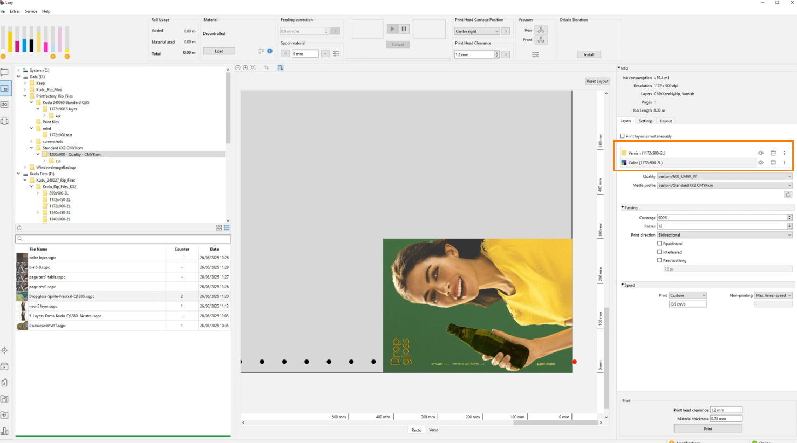Screen dimensions: 797x443
Task: Click the zoom in icon above the preview
Action: [245, 68]
